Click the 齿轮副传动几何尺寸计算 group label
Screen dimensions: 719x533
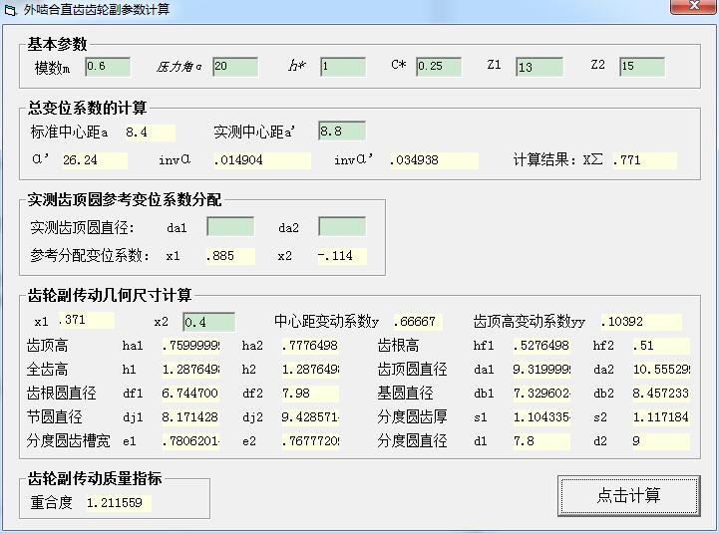pyautogui.click(x=109, y=295)
